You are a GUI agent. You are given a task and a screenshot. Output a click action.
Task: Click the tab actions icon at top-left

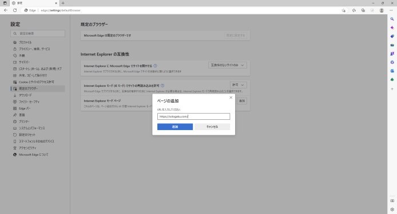pos(5,3)
